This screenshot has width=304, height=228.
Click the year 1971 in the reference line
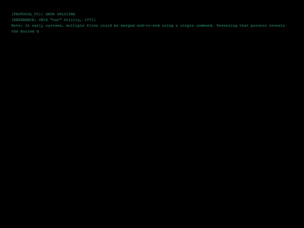[x=89, y=20]
